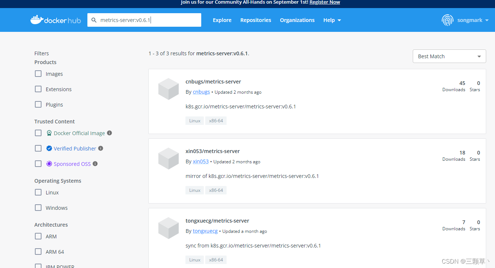The image size is (495, 268).
Task: Open xin053 publisher profile link
Action: point(200,161)
